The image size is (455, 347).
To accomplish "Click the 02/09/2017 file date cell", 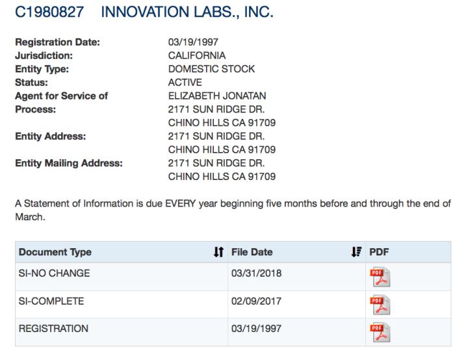I will [257, 302].
